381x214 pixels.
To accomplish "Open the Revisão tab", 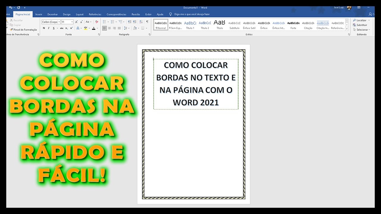I will coord(136,14).
